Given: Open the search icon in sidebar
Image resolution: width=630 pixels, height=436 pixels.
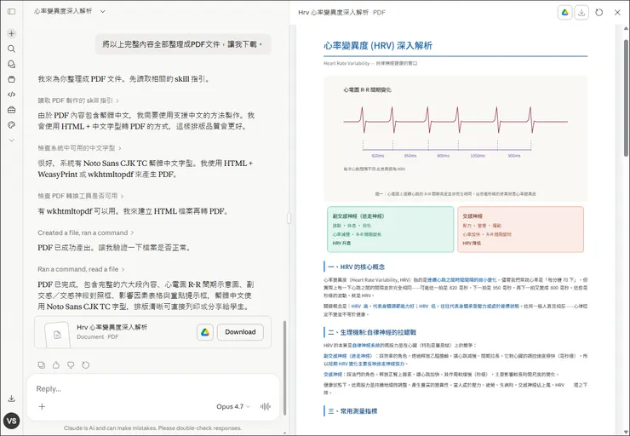Looking at the screenshot, I should coord(12,49).
